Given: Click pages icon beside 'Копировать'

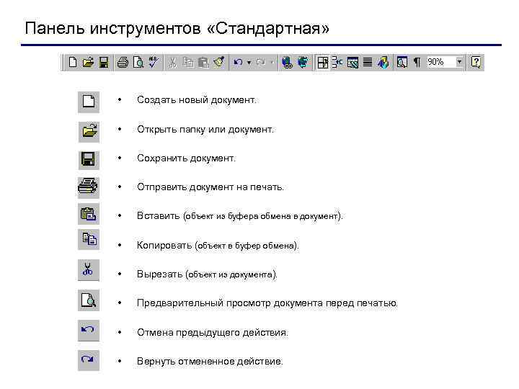Looking at the screenshot, I should (x=89, y=239).
